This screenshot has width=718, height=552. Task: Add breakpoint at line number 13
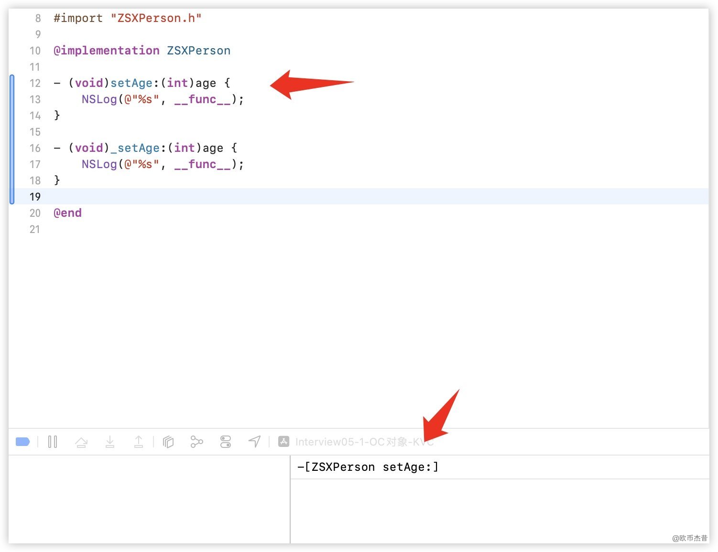35,99
